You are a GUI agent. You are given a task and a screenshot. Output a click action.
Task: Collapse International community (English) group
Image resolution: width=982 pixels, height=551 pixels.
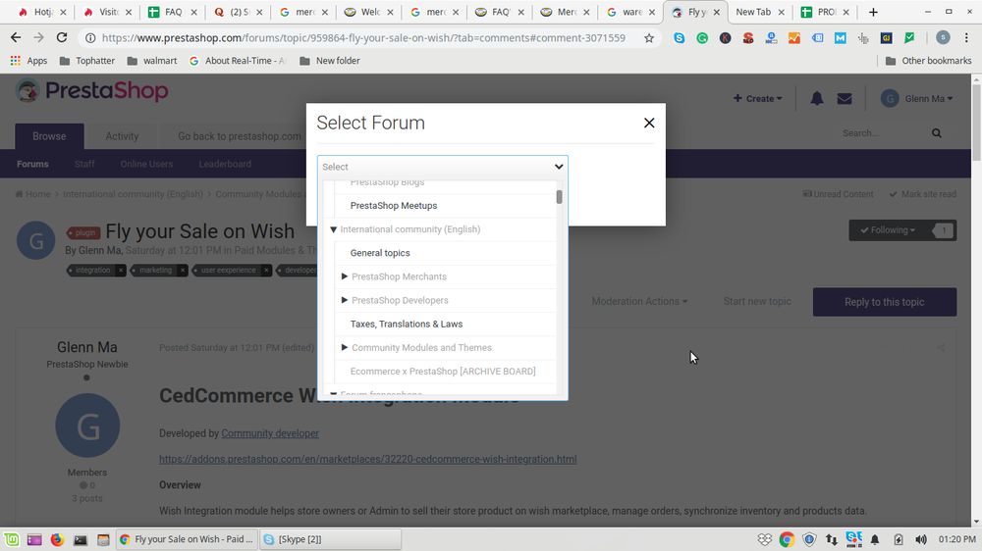pos(333,229)
